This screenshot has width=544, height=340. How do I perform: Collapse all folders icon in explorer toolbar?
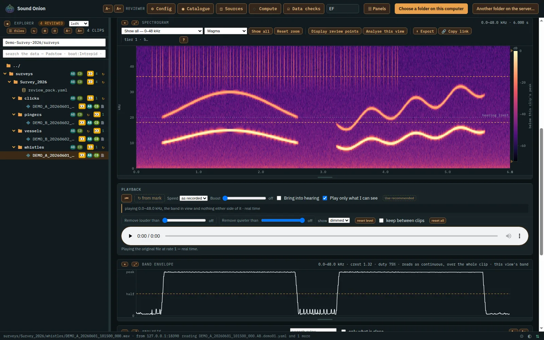55,31
